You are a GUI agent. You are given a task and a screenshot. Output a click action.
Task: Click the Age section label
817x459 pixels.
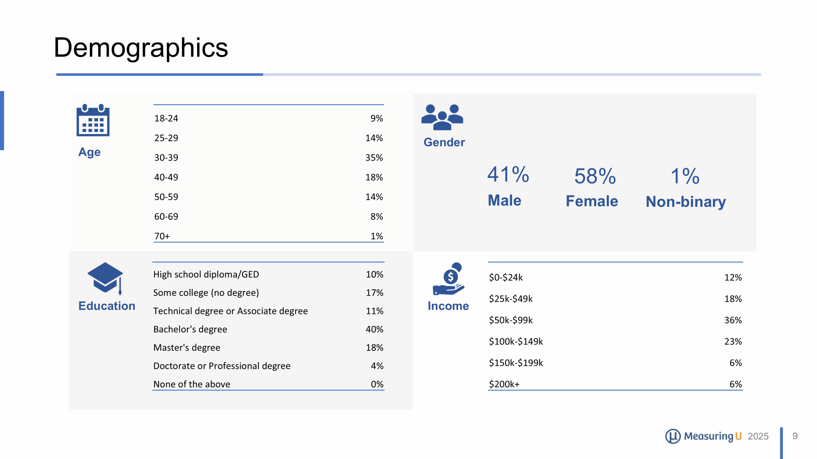(x=89, y=152)
